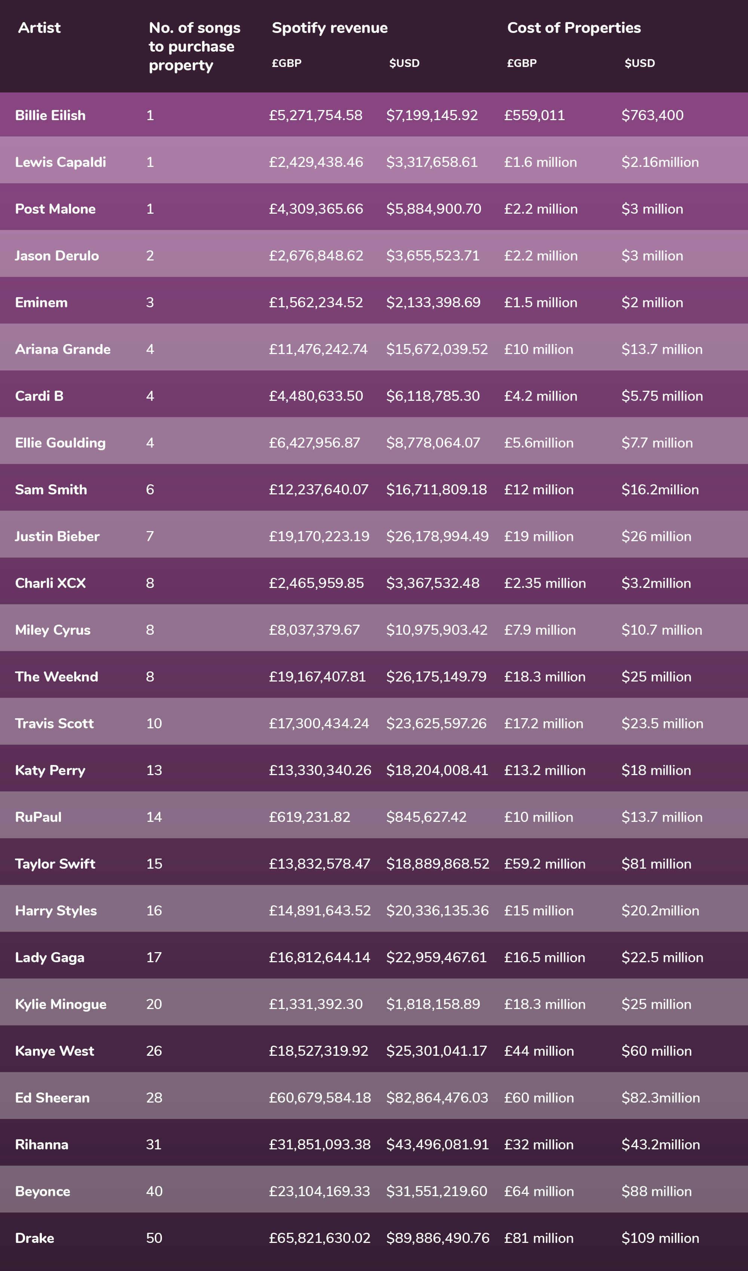Select Lewis Capaldi's £2,429,438.46 revenue cell
This screenshot has height=1271, width=748.
tap(316, 162)
